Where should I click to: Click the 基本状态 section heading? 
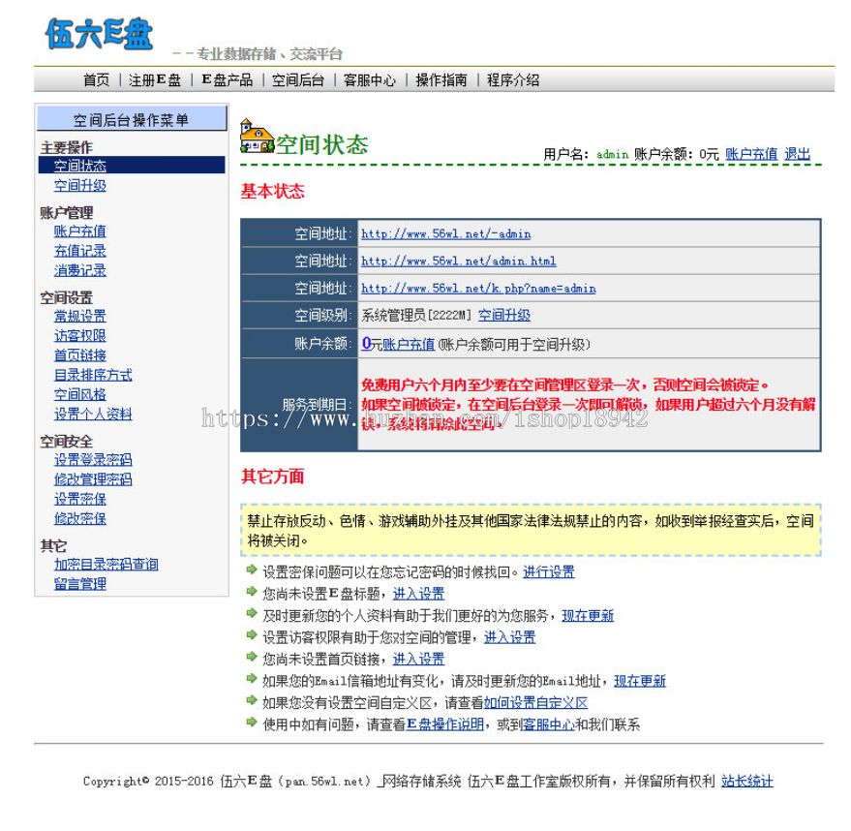pos(272,191)
